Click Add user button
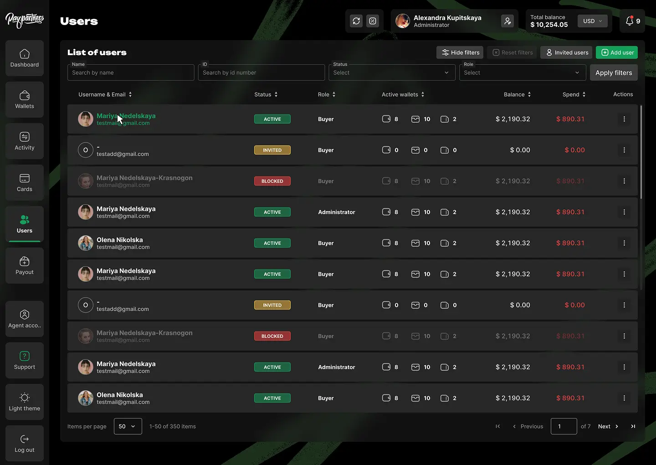Screen dimensions: 656x465 (x=617, y=52)
